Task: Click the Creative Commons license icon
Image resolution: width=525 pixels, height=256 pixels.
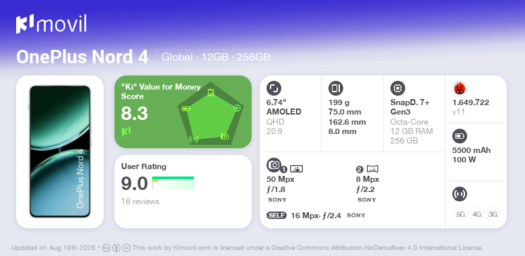Action: (106, 248)
